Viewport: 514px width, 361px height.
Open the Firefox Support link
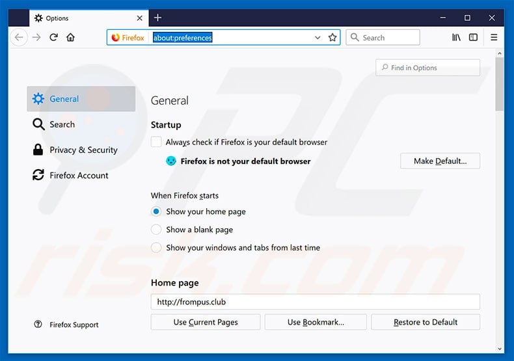(74, 325)
